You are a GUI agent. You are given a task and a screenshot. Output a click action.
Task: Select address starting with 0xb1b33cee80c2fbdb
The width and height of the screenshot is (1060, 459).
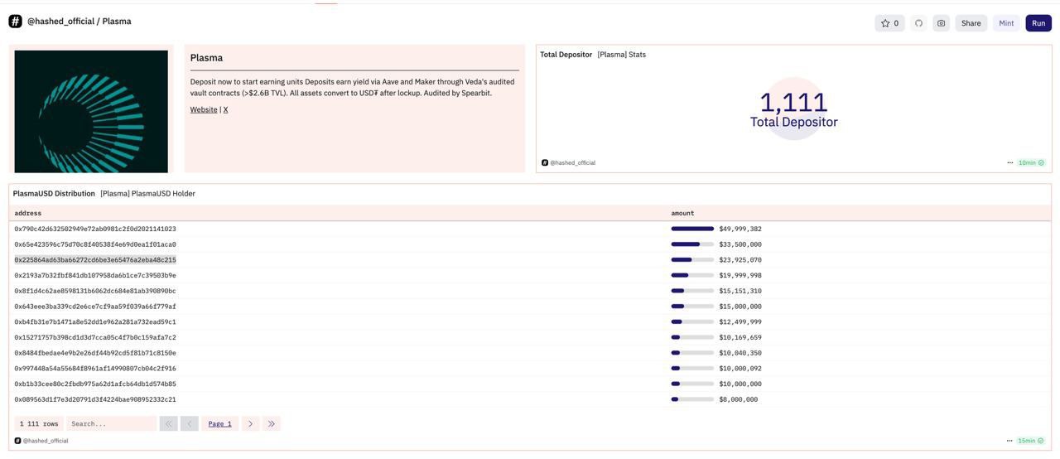pos(95,384)
